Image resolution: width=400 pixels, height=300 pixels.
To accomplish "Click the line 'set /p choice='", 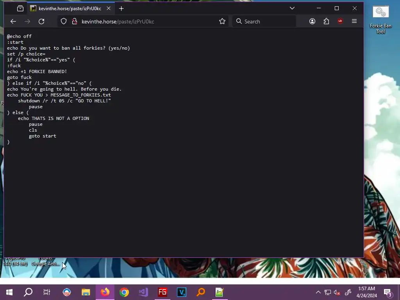I will [x=26, y=54].
